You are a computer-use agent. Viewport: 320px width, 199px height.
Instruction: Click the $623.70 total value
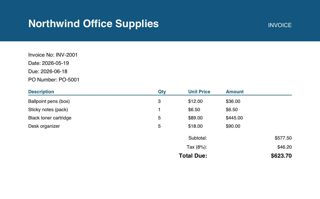coord(281,156)
